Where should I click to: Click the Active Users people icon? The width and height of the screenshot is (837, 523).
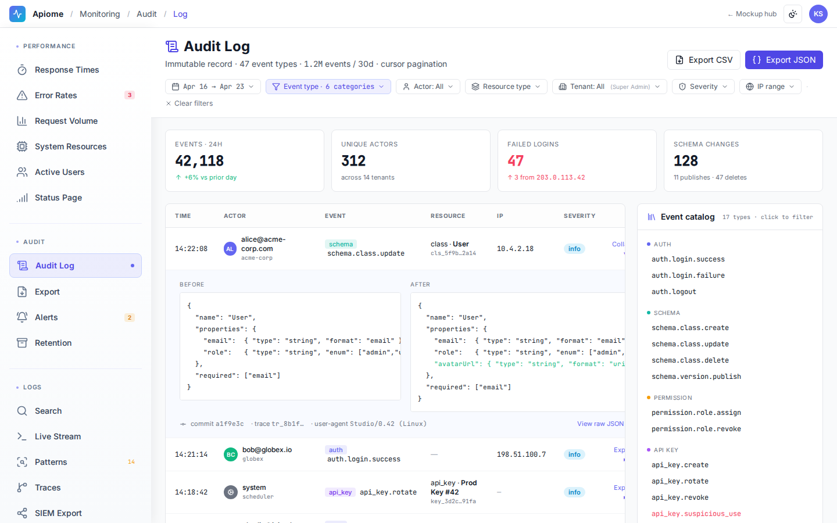(22, 172)
